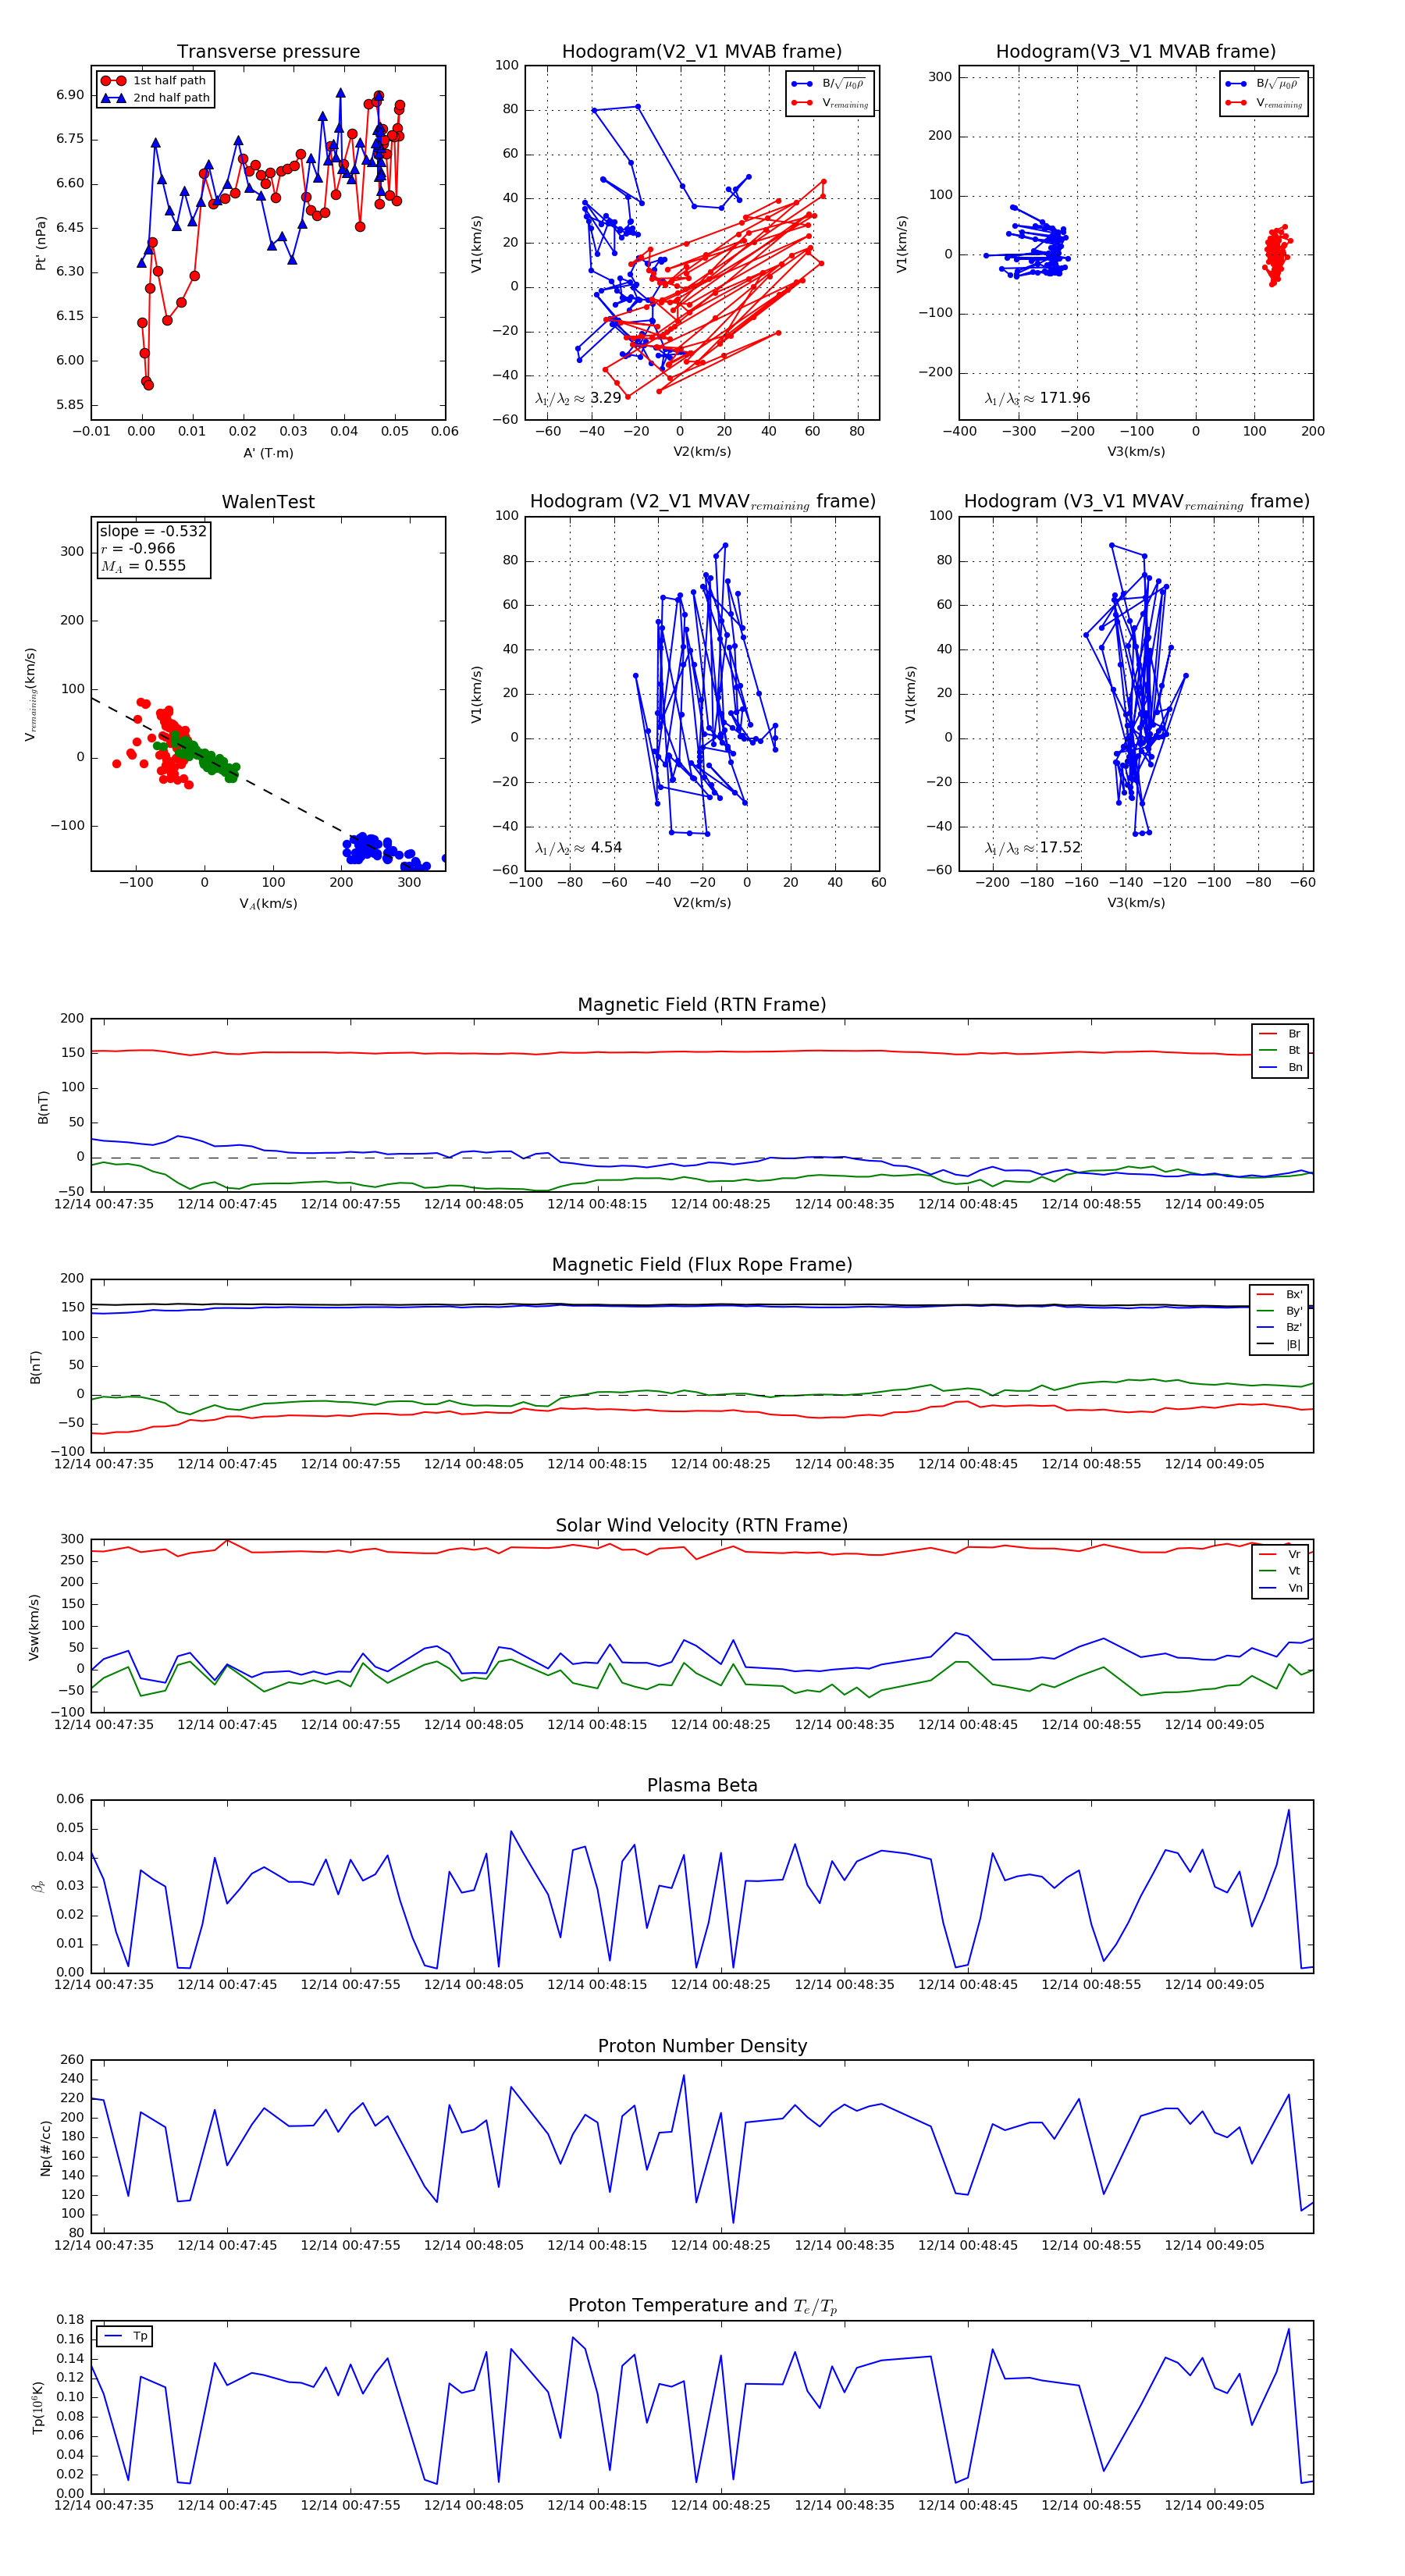Click the 'Transverse pressure' plot title

268,52
